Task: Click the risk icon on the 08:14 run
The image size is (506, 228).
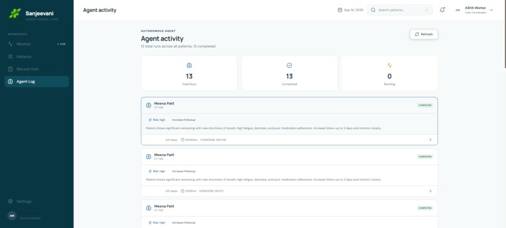Action: pyautogui.click(x=150, y=120)
